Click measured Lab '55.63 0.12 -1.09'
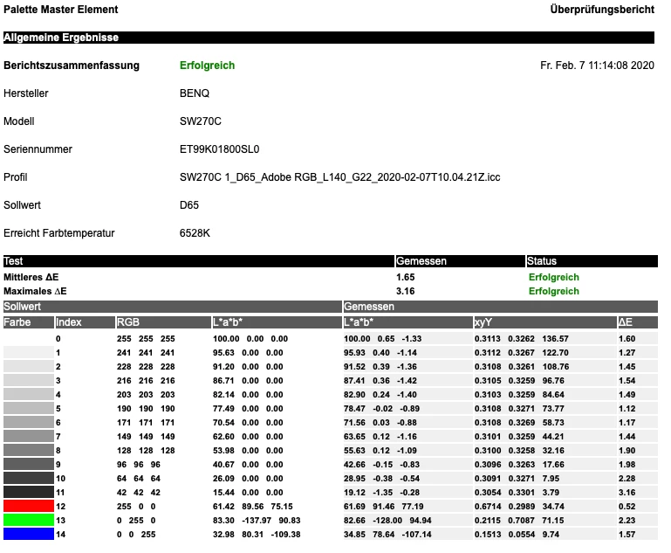This screenshot has height=553, width=671. click(x=380, y=450)
